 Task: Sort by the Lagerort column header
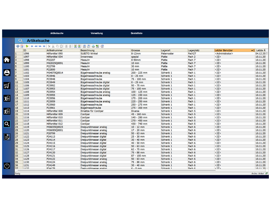coord(174,50)
